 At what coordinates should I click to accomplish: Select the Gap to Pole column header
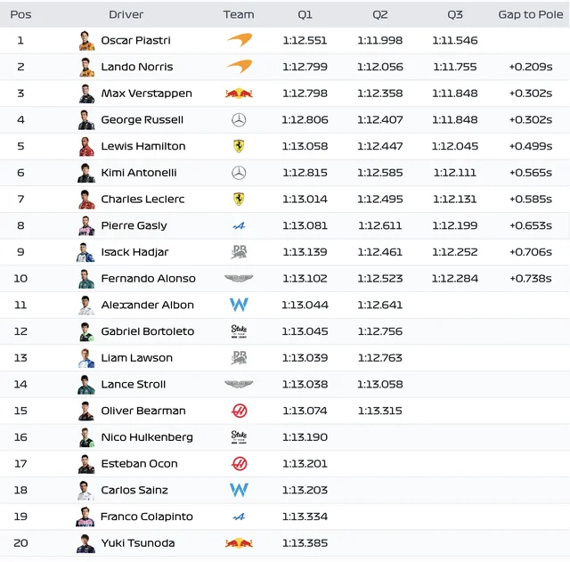pos(531,14)
